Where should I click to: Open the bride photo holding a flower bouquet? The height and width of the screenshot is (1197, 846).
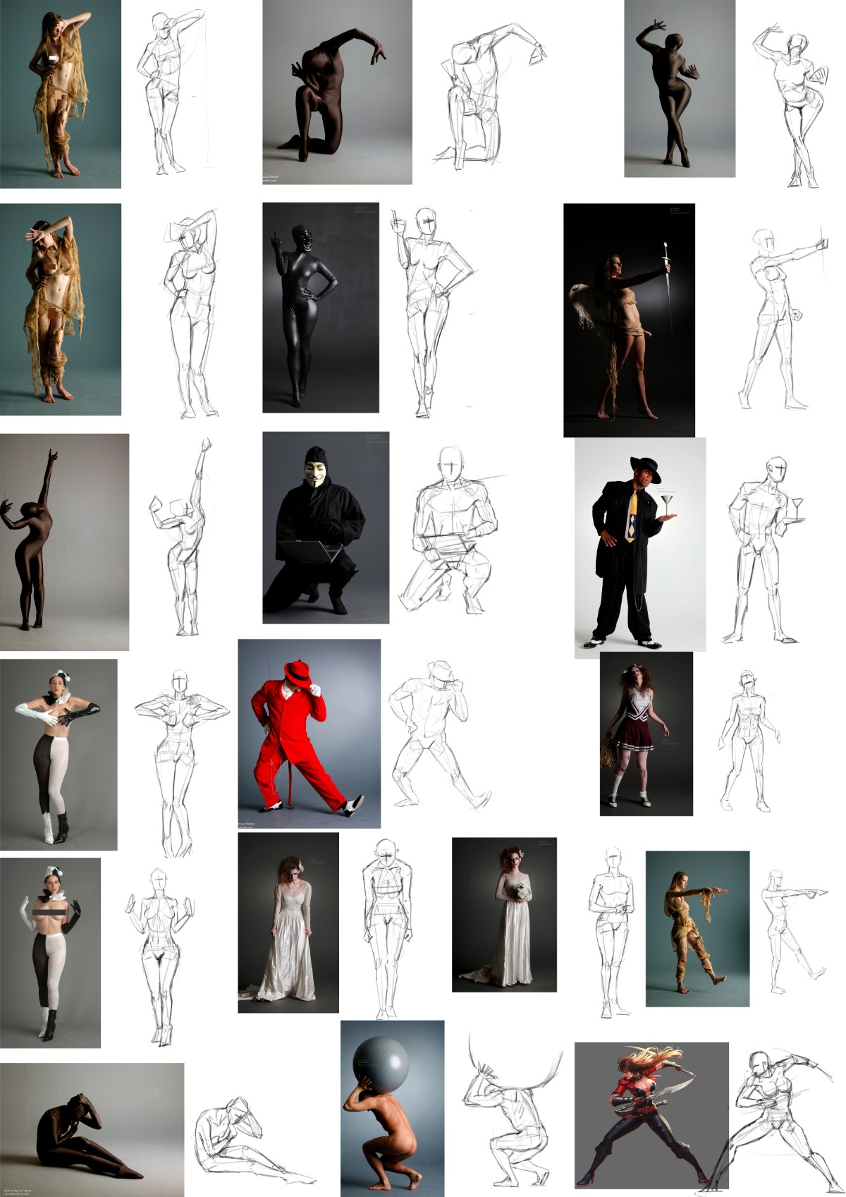(x=504, y=915)
